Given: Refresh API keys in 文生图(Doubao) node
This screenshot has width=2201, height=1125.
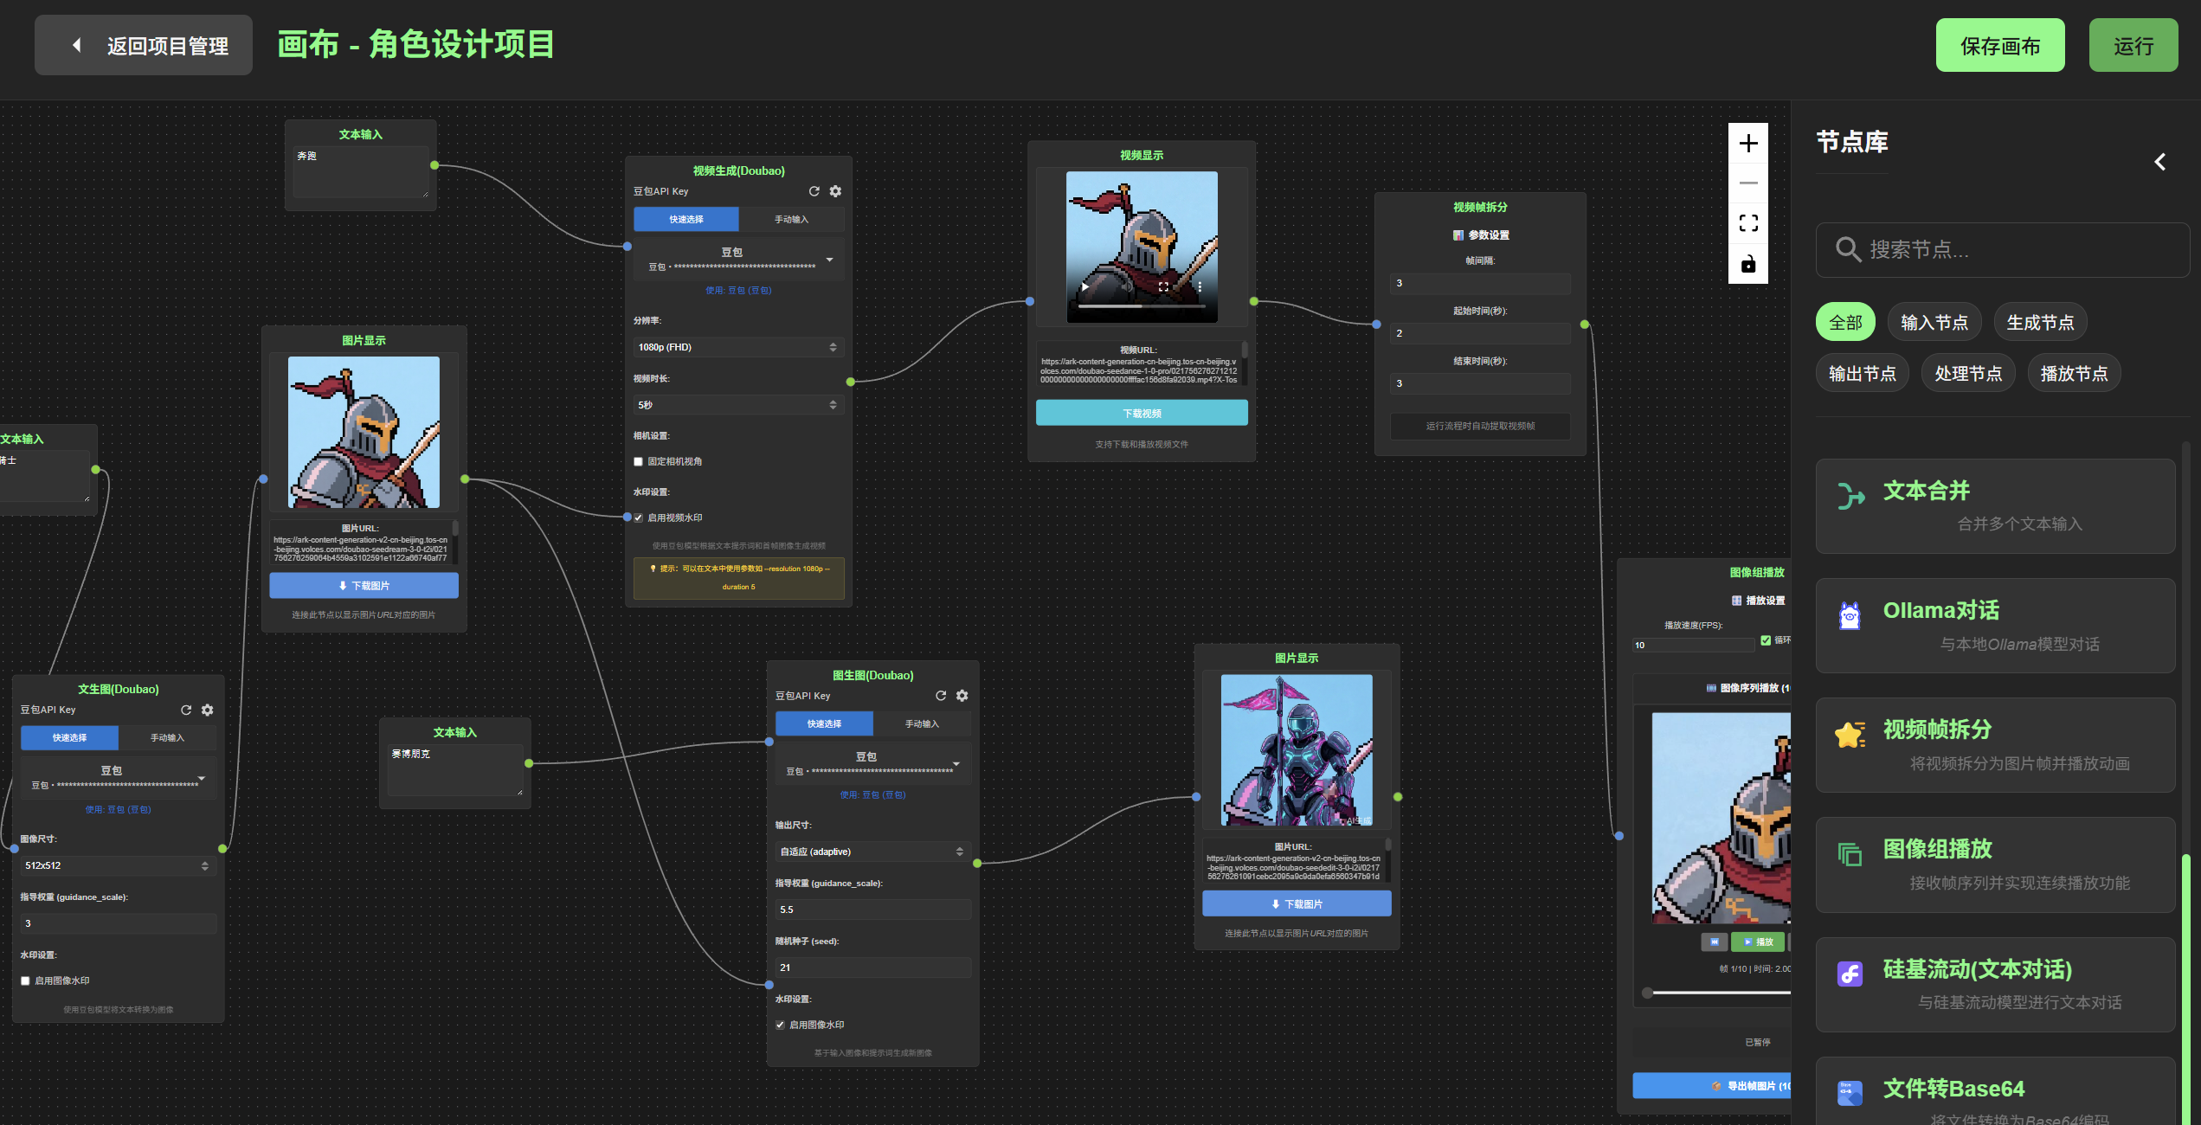Looking at the screenshot, I should click(186, 710).
